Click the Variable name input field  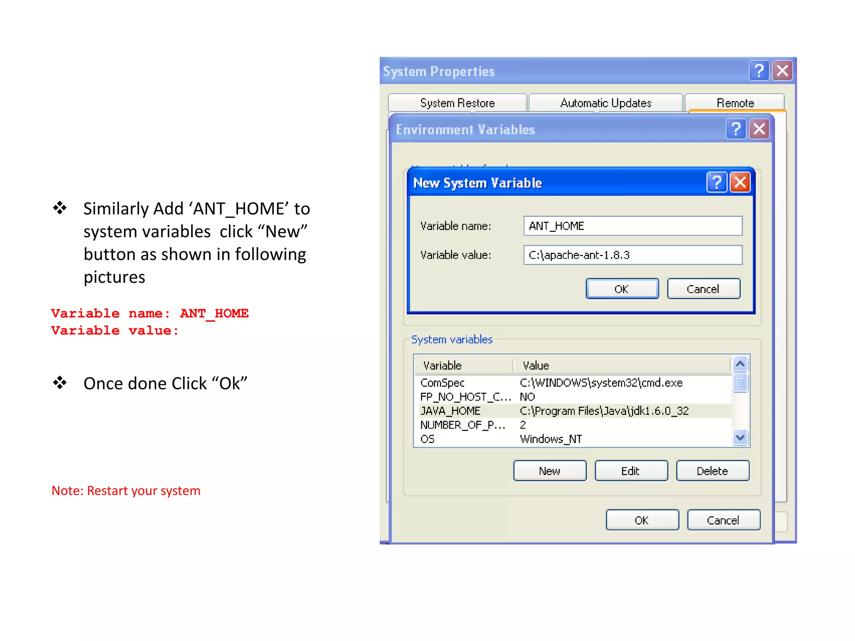coord(633,226)
